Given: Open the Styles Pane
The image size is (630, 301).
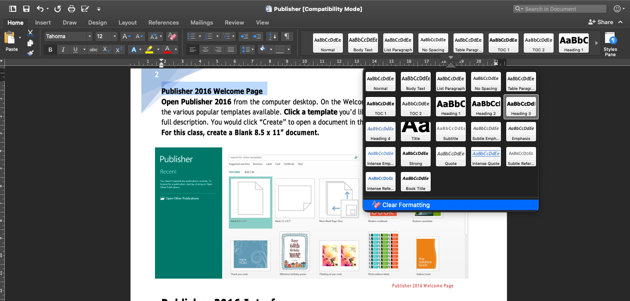Looking at the screenshot, I should pos(610,44).
